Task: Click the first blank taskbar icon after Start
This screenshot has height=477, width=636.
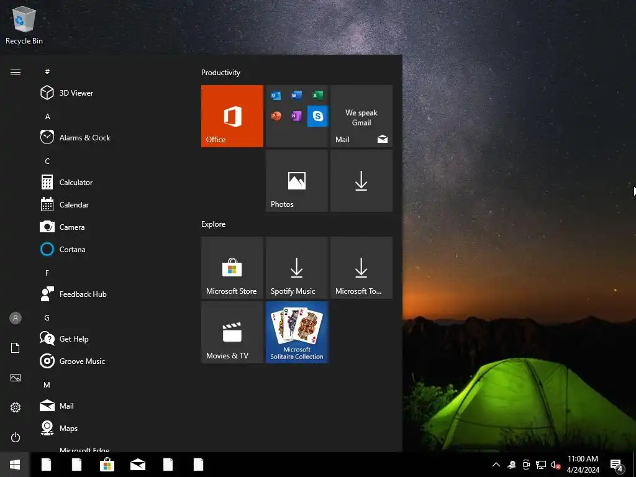Action: 46,465
